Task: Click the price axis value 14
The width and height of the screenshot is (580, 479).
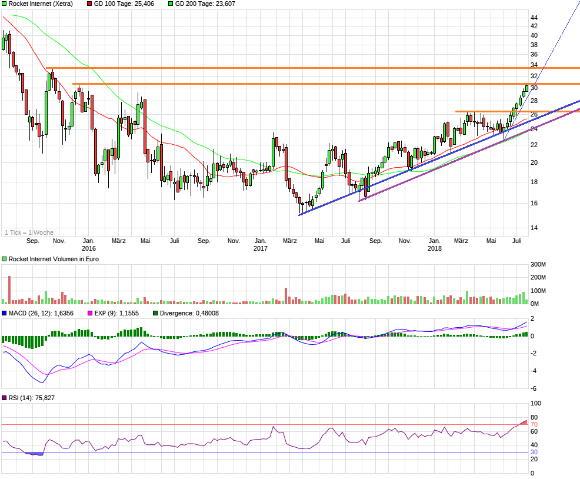Action: click(534, 228)
